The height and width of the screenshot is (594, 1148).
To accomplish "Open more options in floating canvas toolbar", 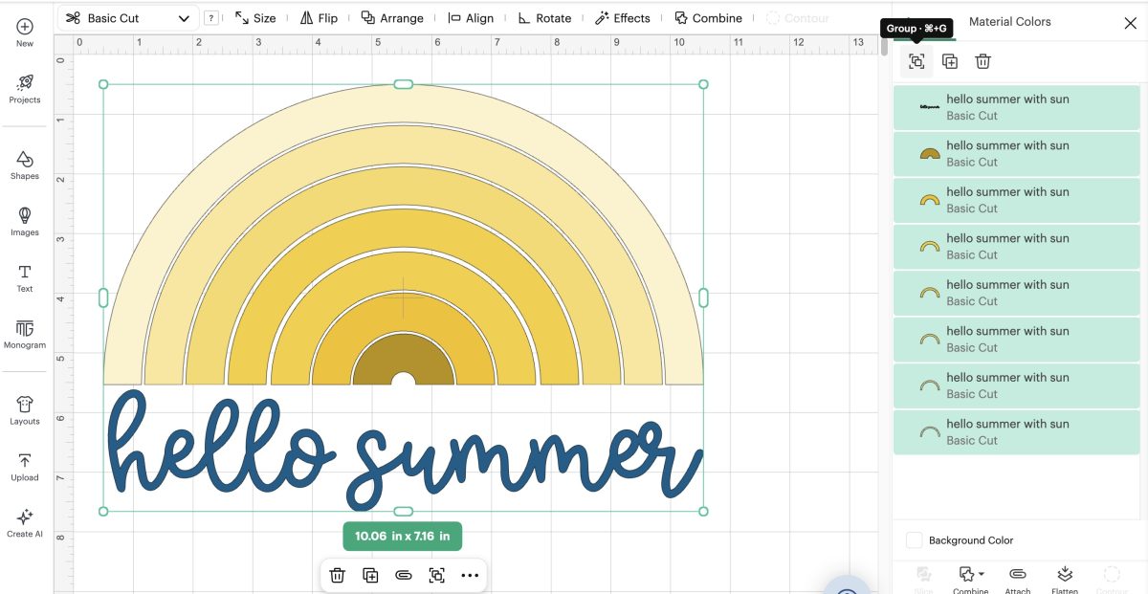I will click(x=470, y=575).
